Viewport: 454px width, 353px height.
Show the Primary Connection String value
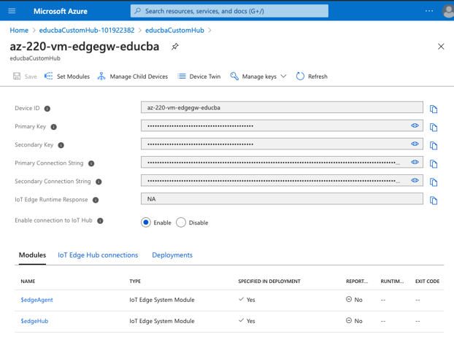pyautogui.click(x=415, y=162)
